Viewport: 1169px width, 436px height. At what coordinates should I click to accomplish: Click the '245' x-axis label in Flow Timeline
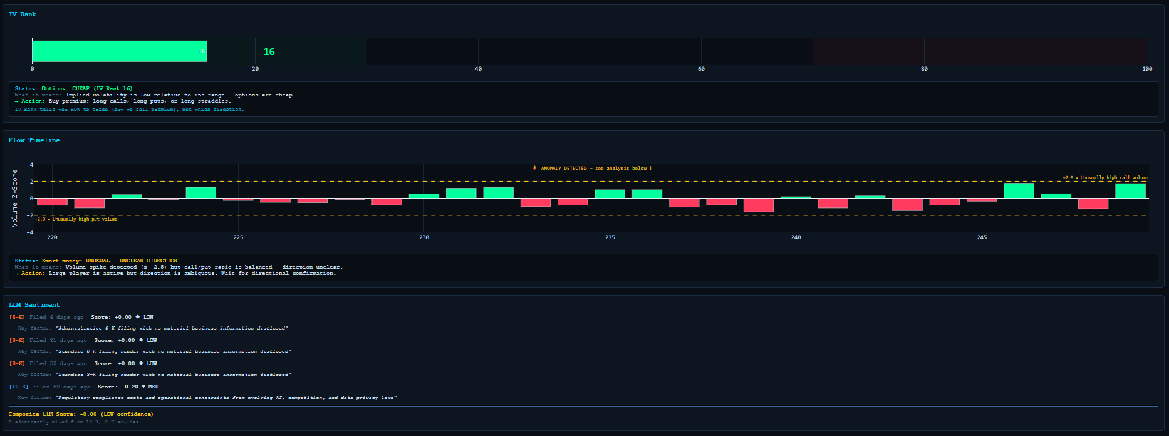click(982, 237)
